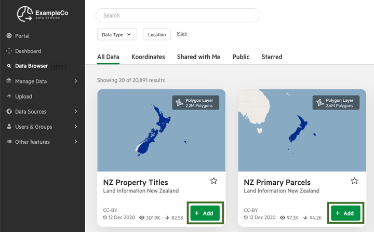
Task: Click the Manage Data layers icon
Action: (x=9, y=81)
